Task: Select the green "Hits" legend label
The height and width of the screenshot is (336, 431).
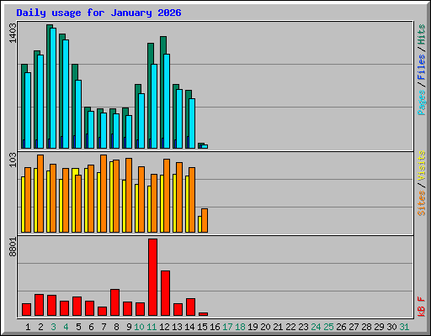Action: coord(422,35)
